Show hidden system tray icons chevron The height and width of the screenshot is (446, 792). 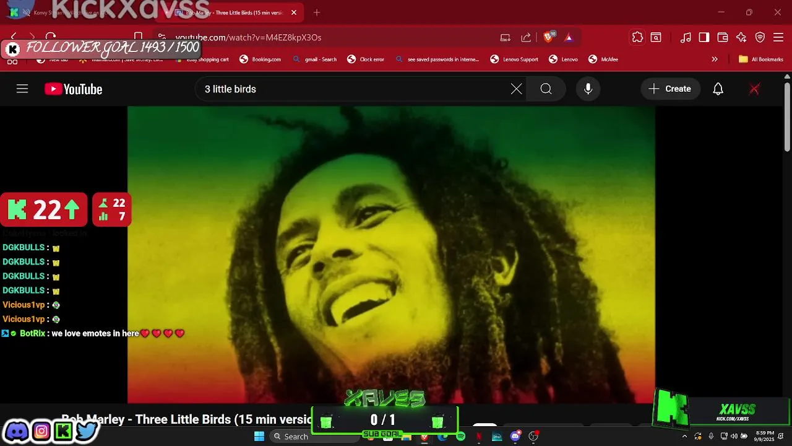(684, 436)
